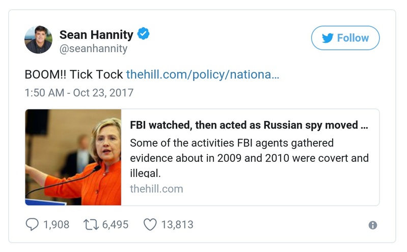Open the tweet info circle icon
This screenshot has width=407, height=252.
click(373, 225)
